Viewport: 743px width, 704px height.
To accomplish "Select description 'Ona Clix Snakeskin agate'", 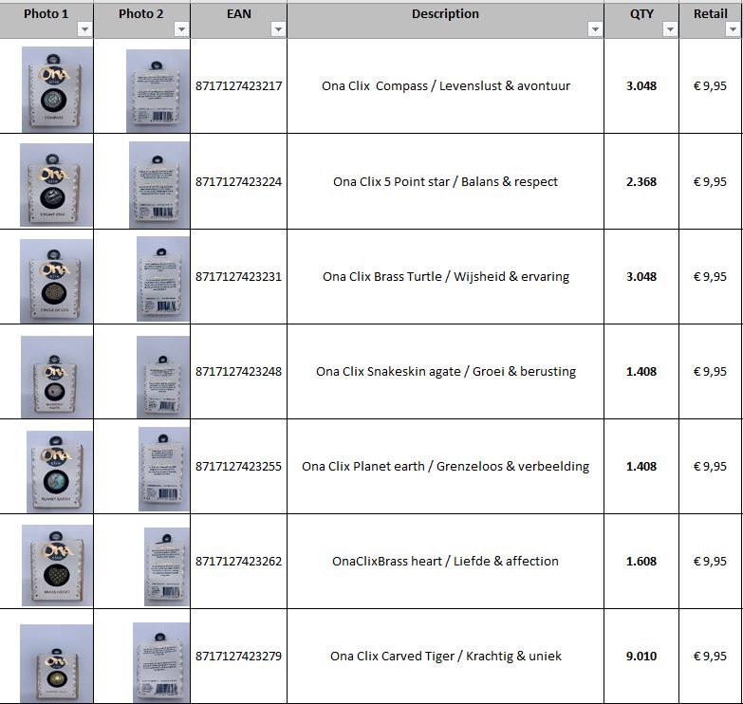I will point(388,371).
